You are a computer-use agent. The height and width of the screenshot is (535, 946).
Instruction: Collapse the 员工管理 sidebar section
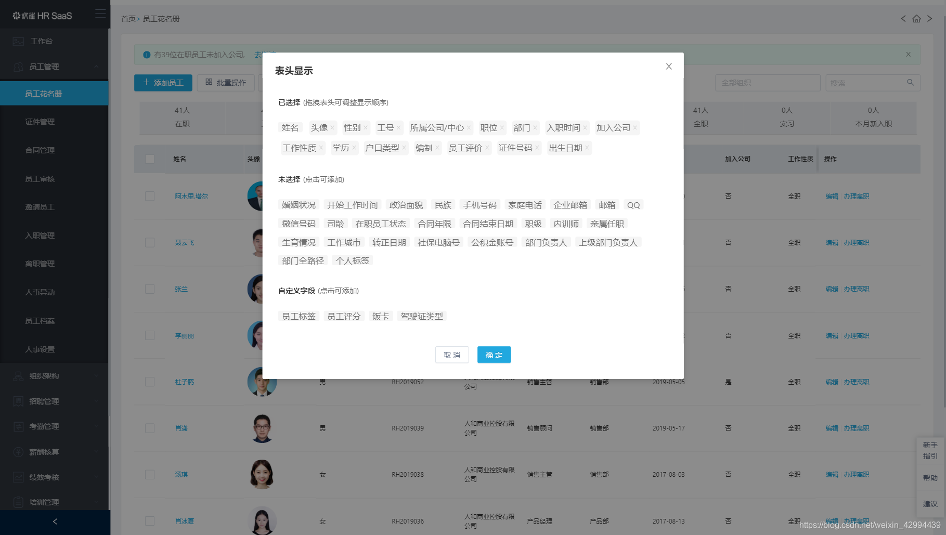[x=54, y=67]
